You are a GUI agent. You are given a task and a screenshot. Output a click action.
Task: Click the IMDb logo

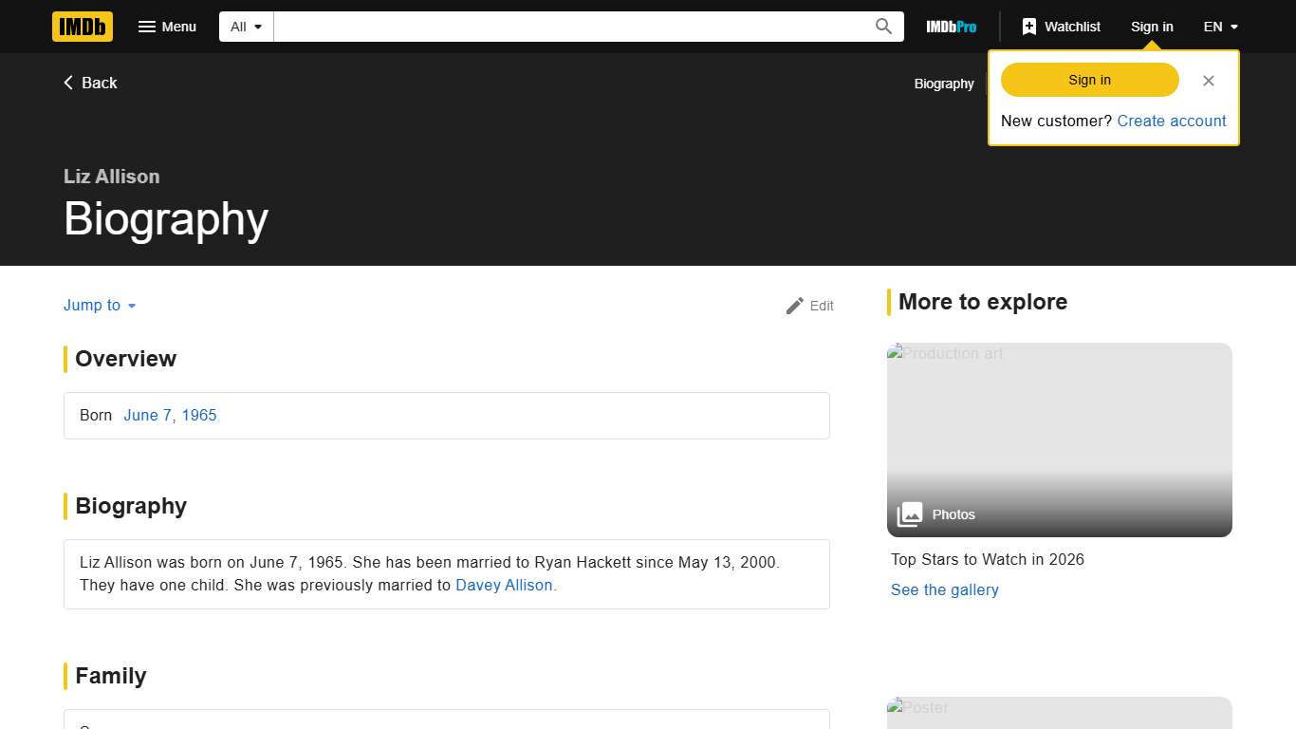82,27
